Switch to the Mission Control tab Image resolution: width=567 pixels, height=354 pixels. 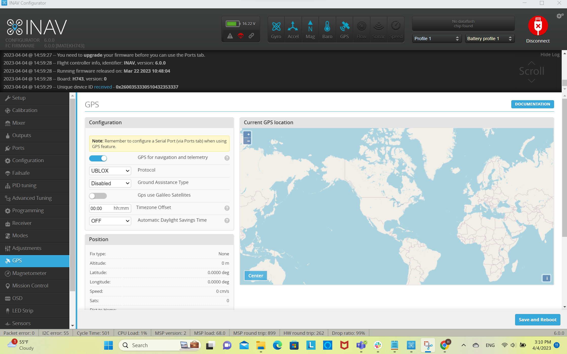[x=30, y=286]
